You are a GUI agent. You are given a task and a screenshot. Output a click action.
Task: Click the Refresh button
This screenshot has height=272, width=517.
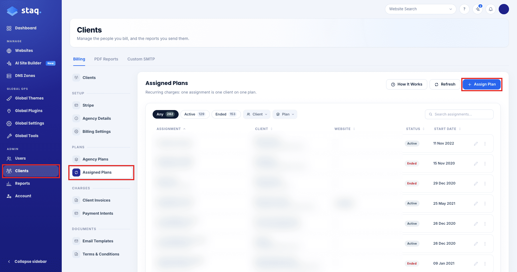(x=445, y=84)
